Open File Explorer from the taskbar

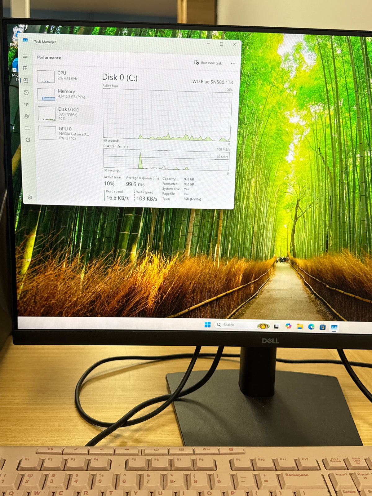(300, 326)
